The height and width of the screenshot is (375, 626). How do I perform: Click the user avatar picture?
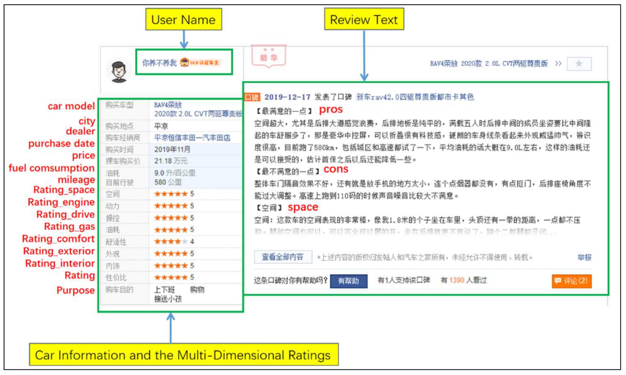tap(119, 71)
